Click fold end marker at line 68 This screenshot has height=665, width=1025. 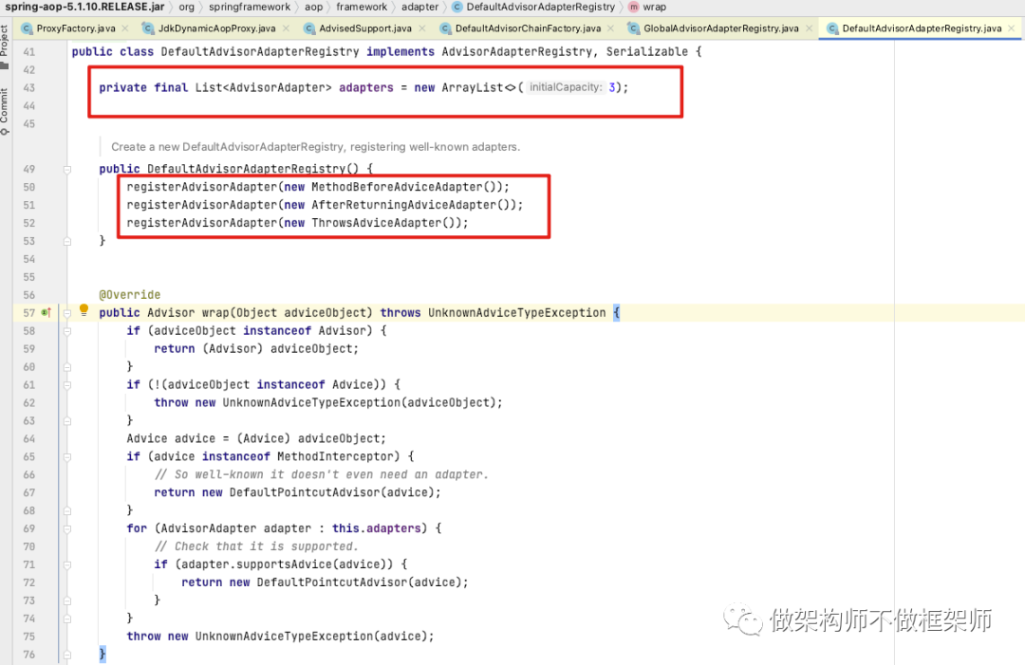tap(66, 510)
